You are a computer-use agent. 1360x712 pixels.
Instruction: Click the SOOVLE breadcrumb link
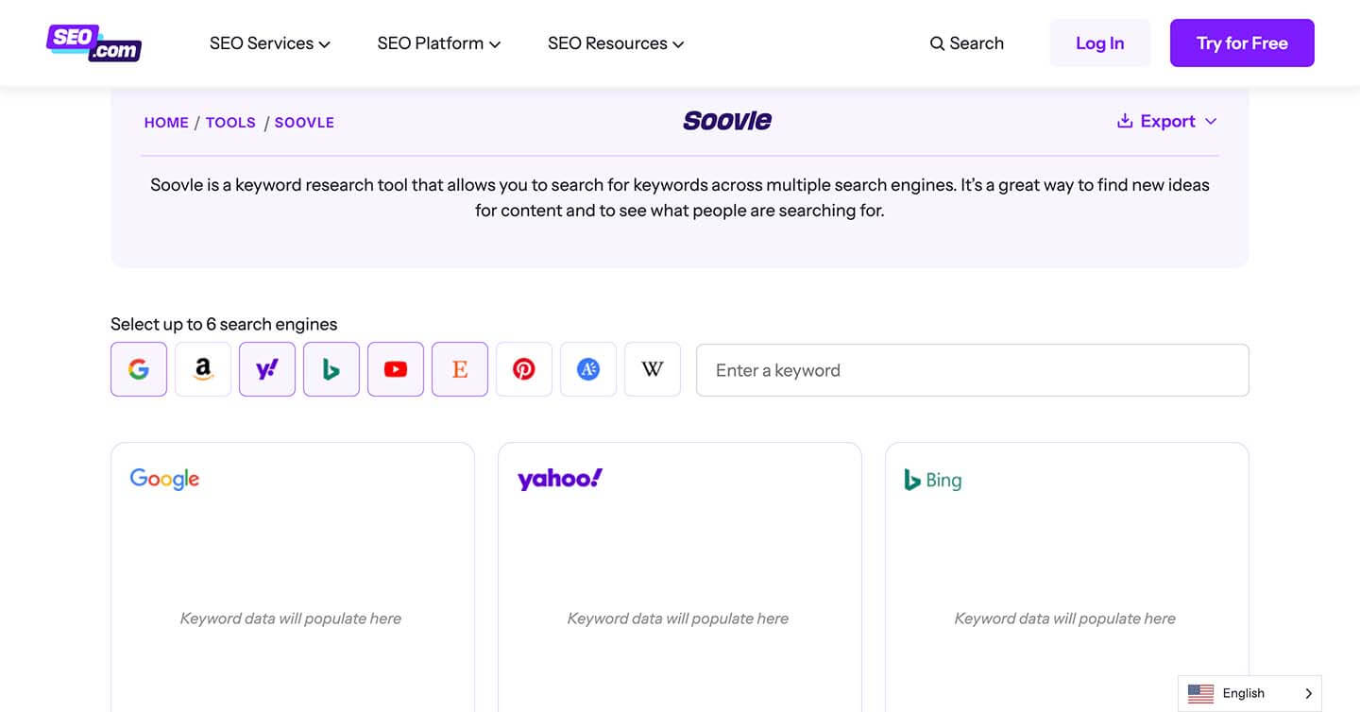pyautogui.click(x=304, y=123)
